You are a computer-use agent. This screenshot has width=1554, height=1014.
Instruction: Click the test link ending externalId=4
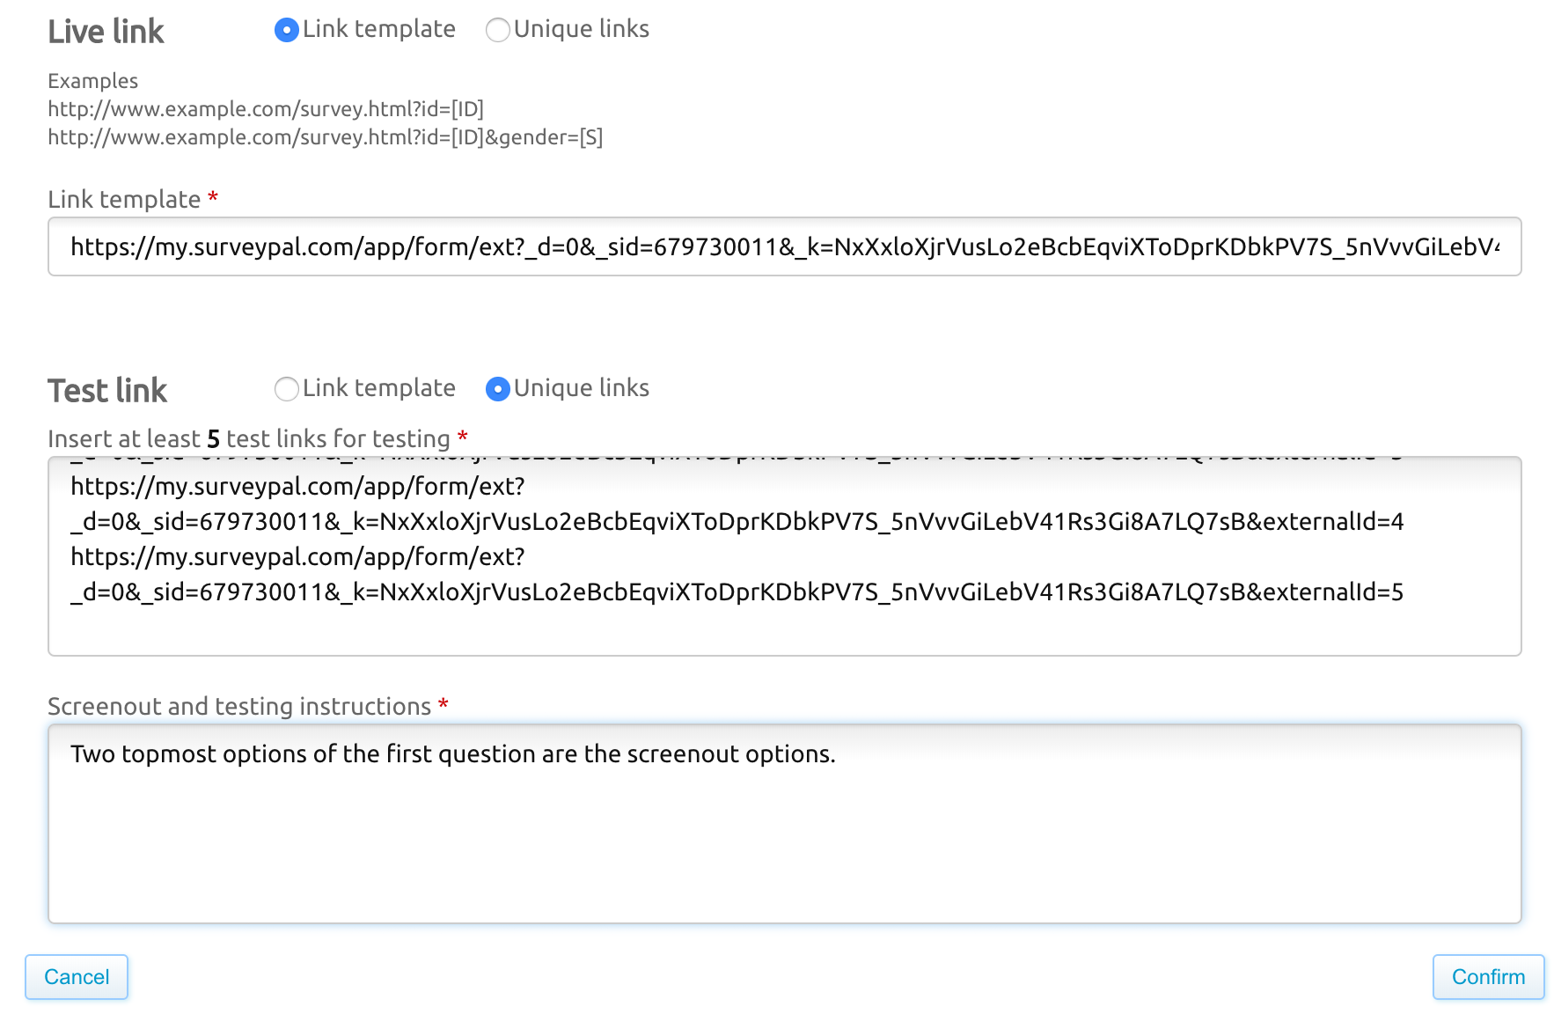pos(737,503)
